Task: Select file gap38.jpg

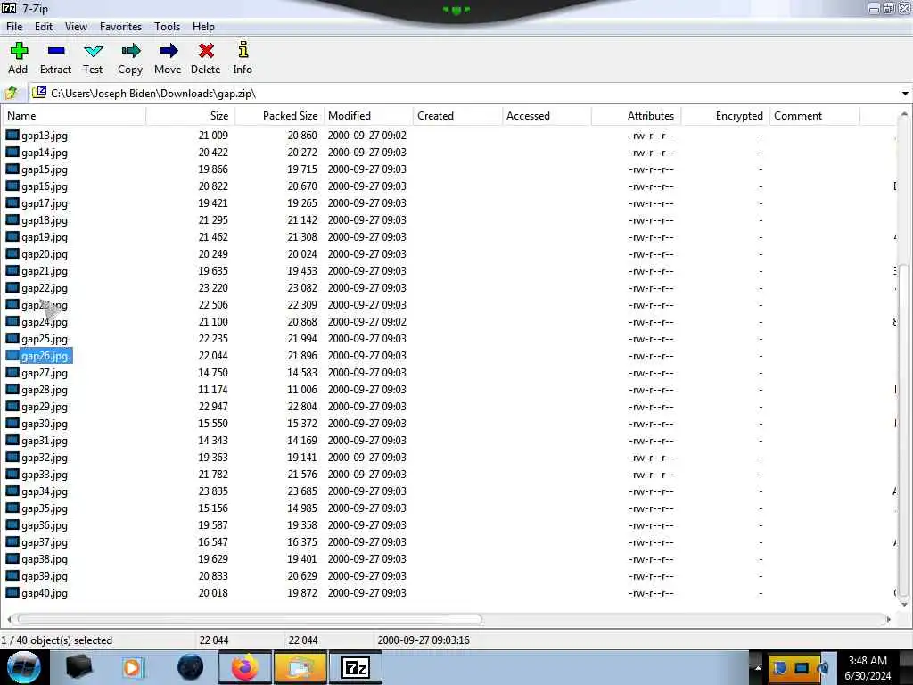Action: coord(45,559)
